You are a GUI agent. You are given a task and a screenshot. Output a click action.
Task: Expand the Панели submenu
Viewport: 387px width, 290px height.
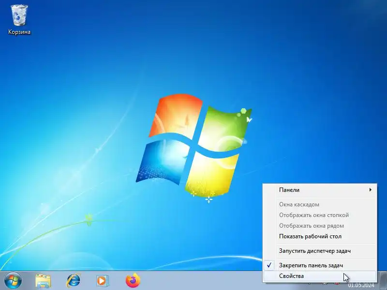coord(320,190)
